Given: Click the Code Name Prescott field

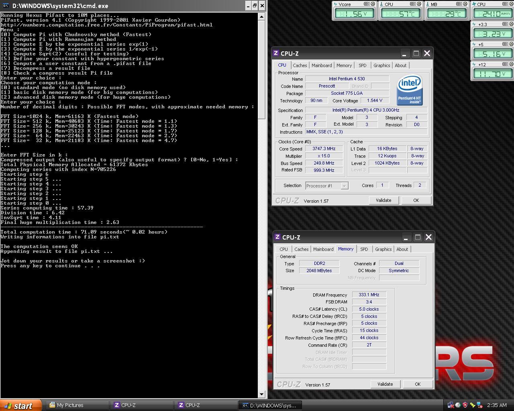Looking at the screenshot, I should tap(327, 86).
